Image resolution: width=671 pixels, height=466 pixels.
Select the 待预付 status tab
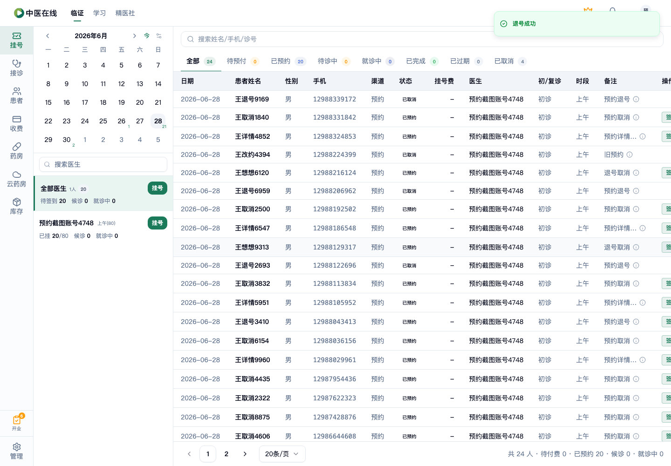(243, 61)
